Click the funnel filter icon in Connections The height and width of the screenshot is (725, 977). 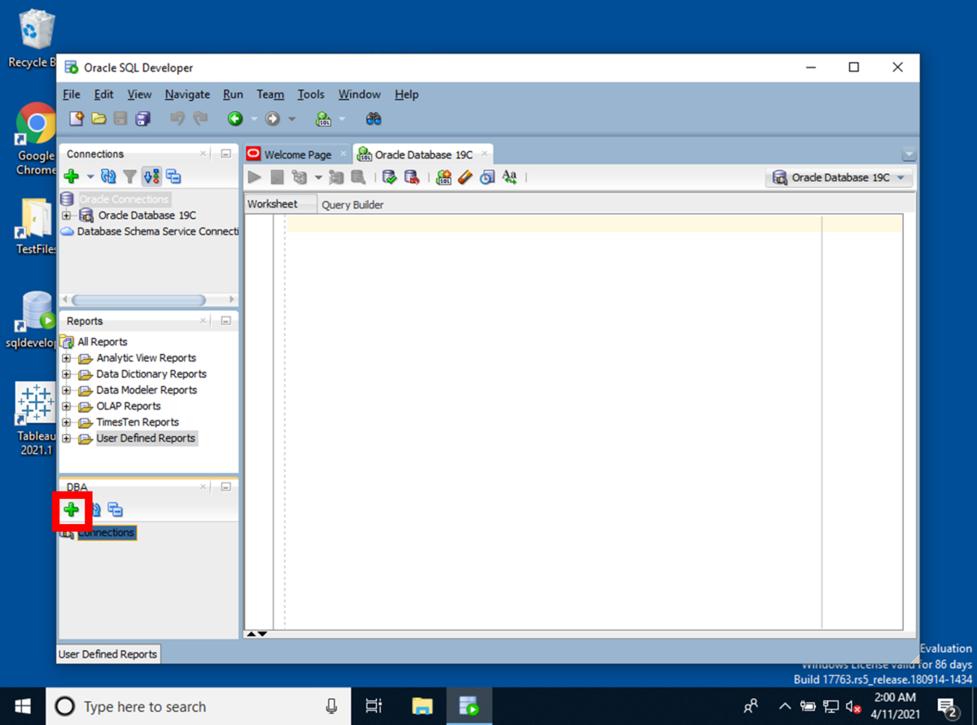coord(129,176)
